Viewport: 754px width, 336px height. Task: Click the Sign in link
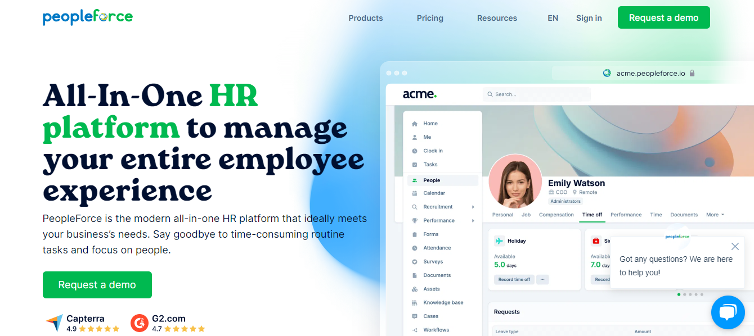click(589, 18)
